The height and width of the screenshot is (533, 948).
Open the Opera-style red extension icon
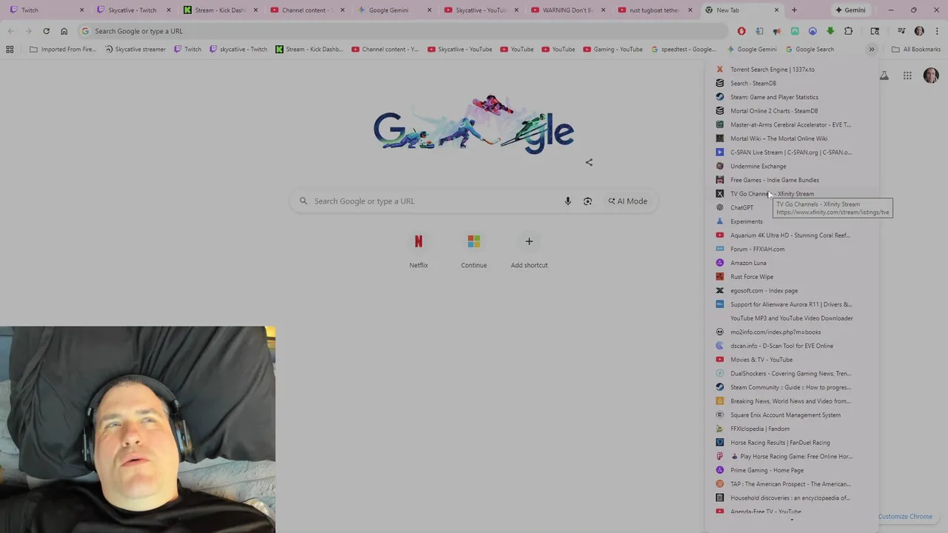(x=741, y=31)
